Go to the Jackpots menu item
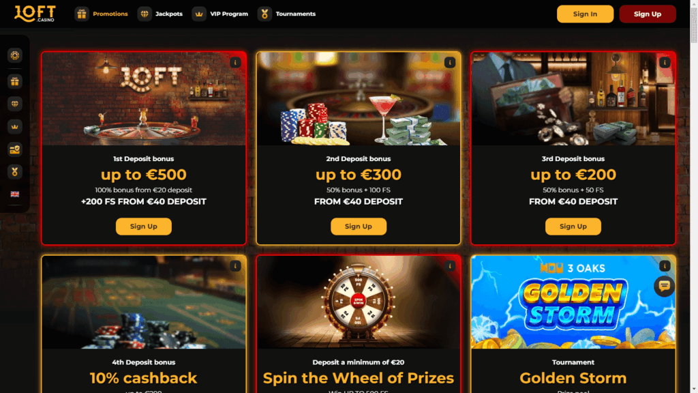The height and width of the screenshot is (393, 698). tap(160, 14)
